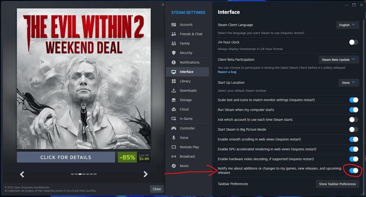366x197 pixels.
Task: Click the Storage drive icon
Action: [x=174, y=100]
